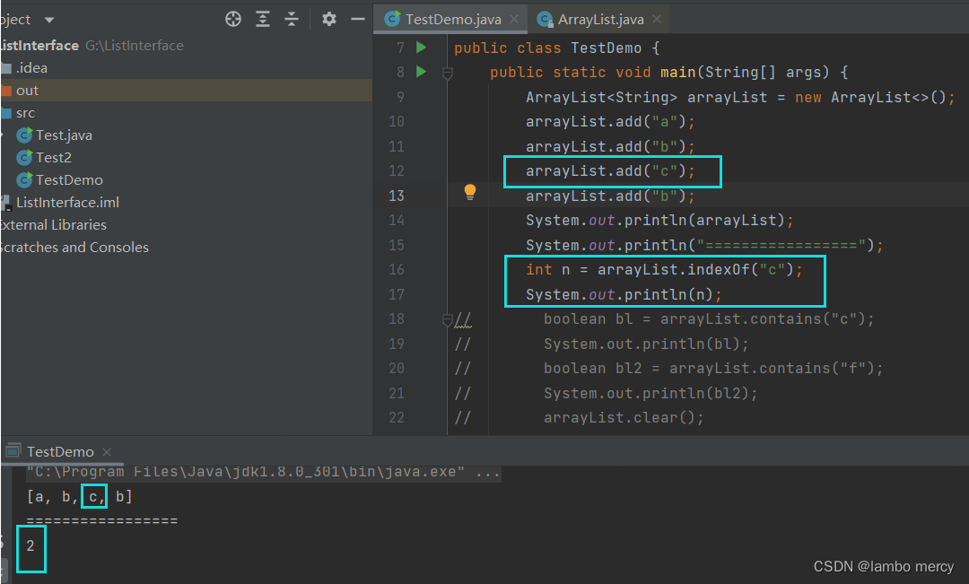Click the yellow lightbulb intention icon

tap(470, 192)
